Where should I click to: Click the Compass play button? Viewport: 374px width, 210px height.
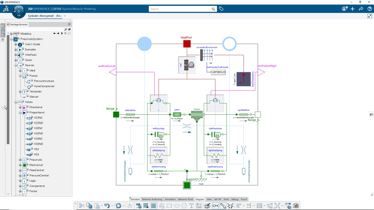click(19, 11)
